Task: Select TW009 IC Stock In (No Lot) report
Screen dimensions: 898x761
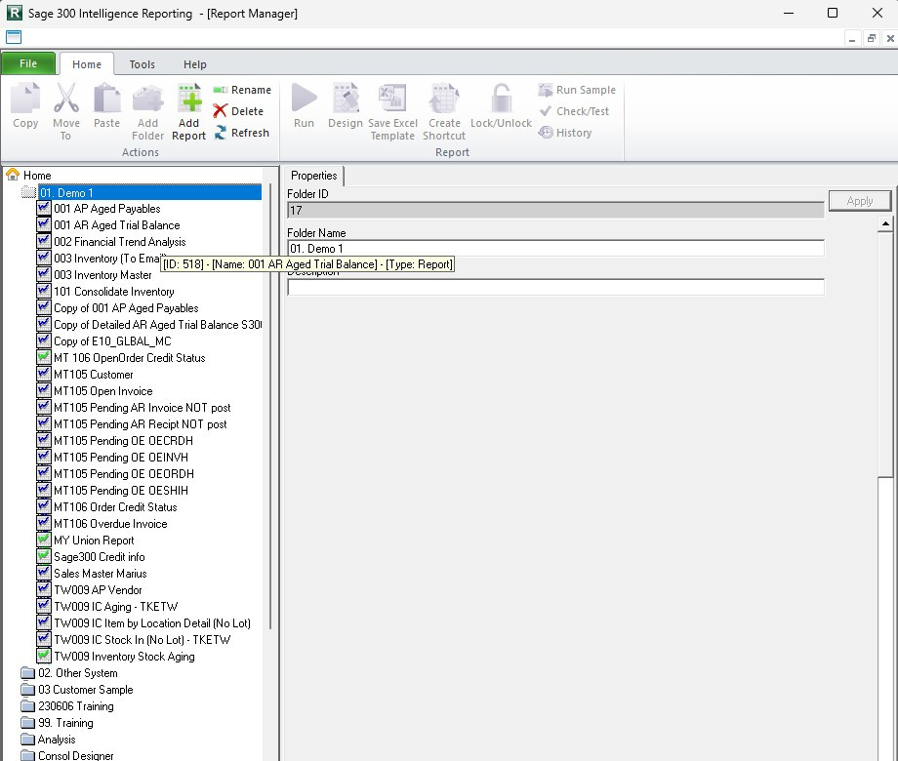Action: (143, 640)
